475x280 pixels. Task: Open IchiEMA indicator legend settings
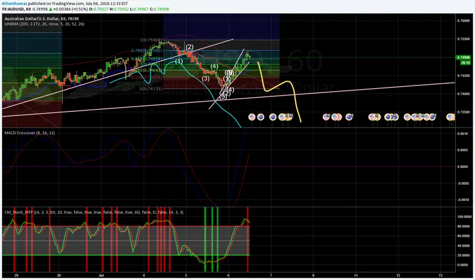click(x=44, y=24)
